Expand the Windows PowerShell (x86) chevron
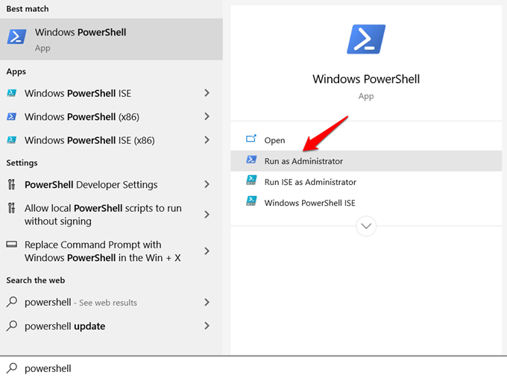Image resolution: width=507 pixels, height=378 pixels. [207, 116]
